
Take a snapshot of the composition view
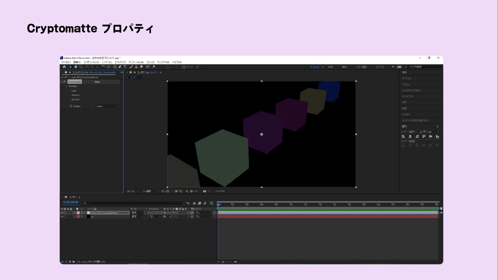(205, 191)
